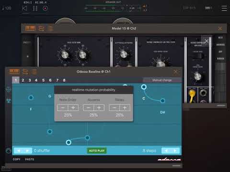Image resolution: width=230 pixels, height=172 pixels.
Task: Tap the 120 BPM tempo indicator
Action: pyautogui.click(x=7, y=8)
